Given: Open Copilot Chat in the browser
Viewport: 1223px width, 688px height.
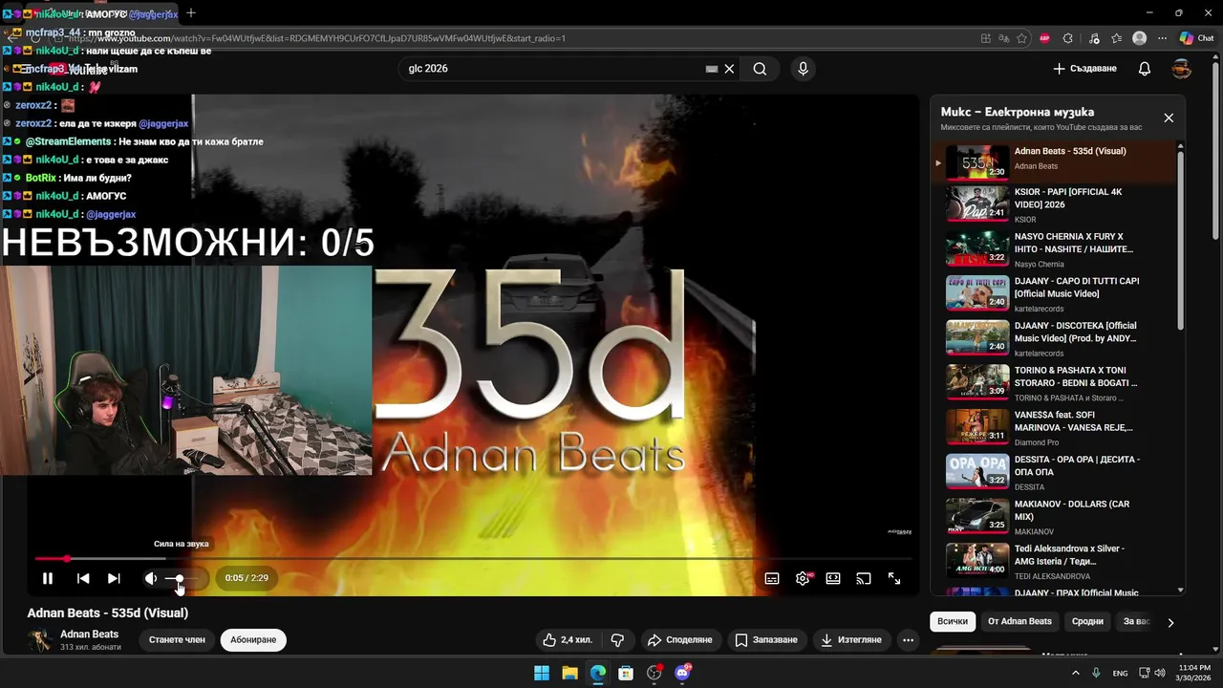Looking at the screenshot, I should [1196, 38].
